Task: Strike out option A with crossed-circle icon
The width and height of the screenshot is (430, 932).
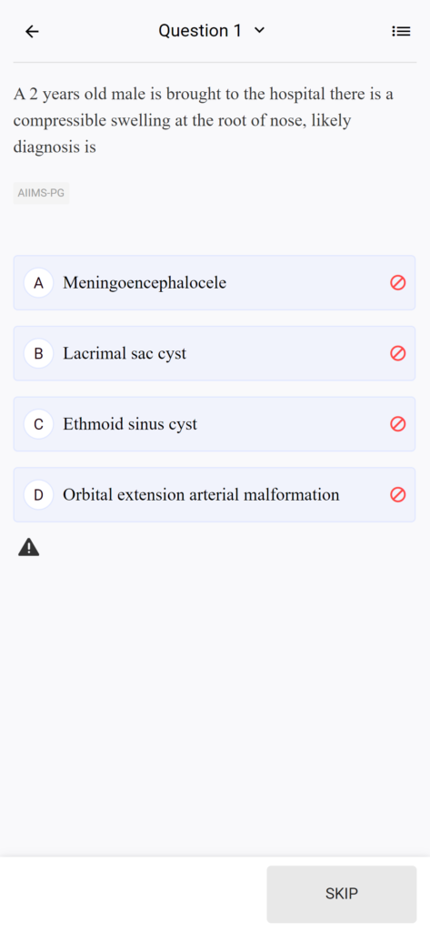Action: coord(398,283)
